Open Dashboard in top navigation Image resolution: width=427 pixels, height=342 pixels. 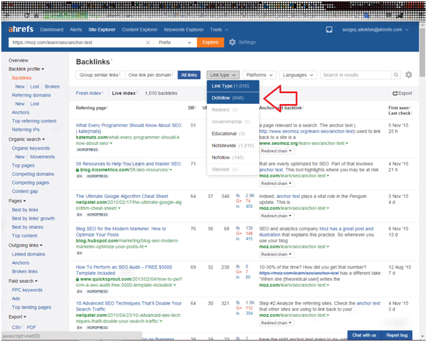pyautogui.click(x=52, y=29)
